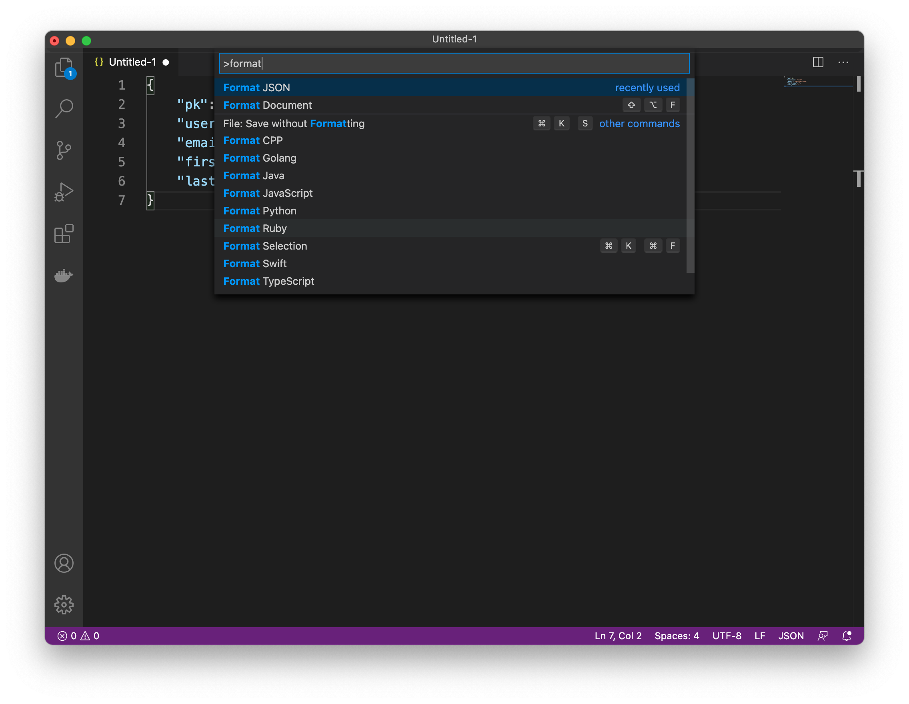Image resolution: width=909 pixels, height=704 pixels.
Task: Click the command list scrollbar
Action: [690, 175]
